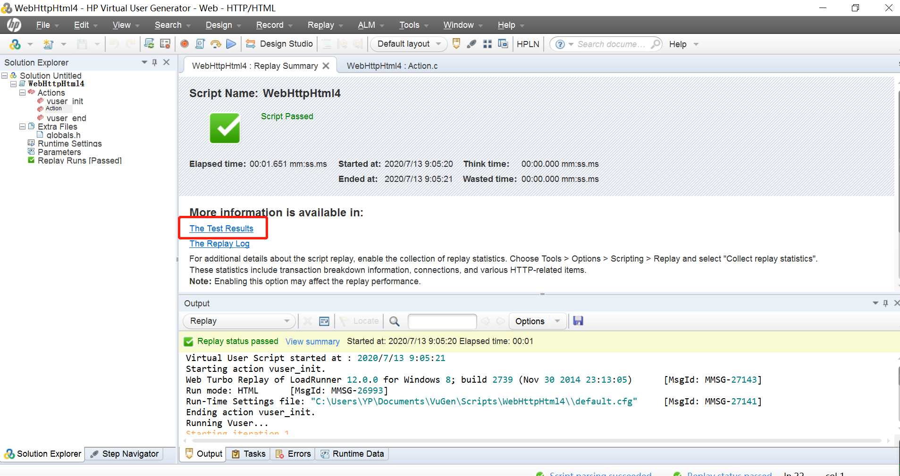
Task: Collapse the Actions tree node
Action: [x=22, y=93]
